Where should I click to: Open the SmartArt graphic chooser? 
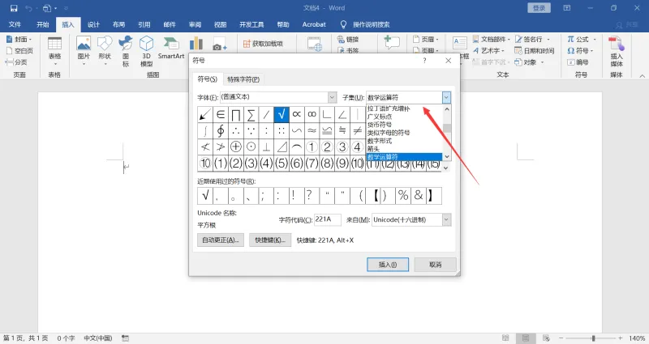coord(171,49)
